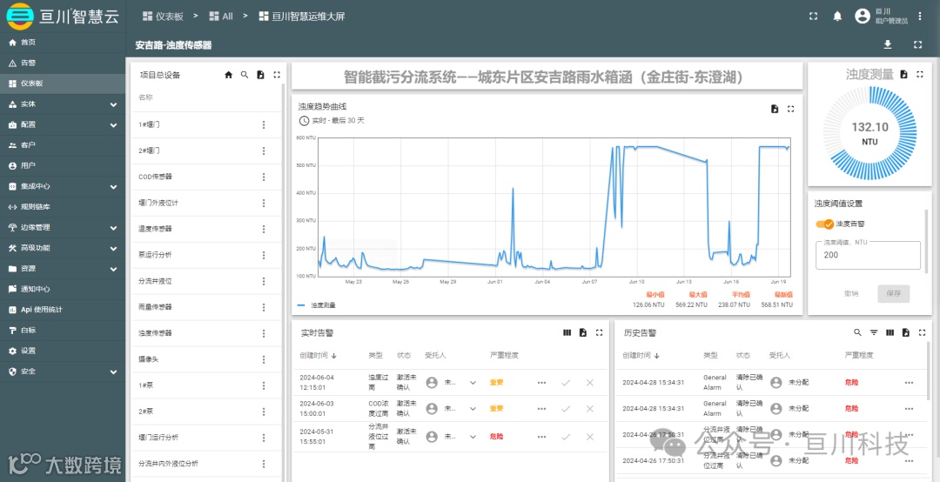Click the 仪表板 breadcrumb link
The height and width of the screenshot is (482, 940).
point(163,17)
